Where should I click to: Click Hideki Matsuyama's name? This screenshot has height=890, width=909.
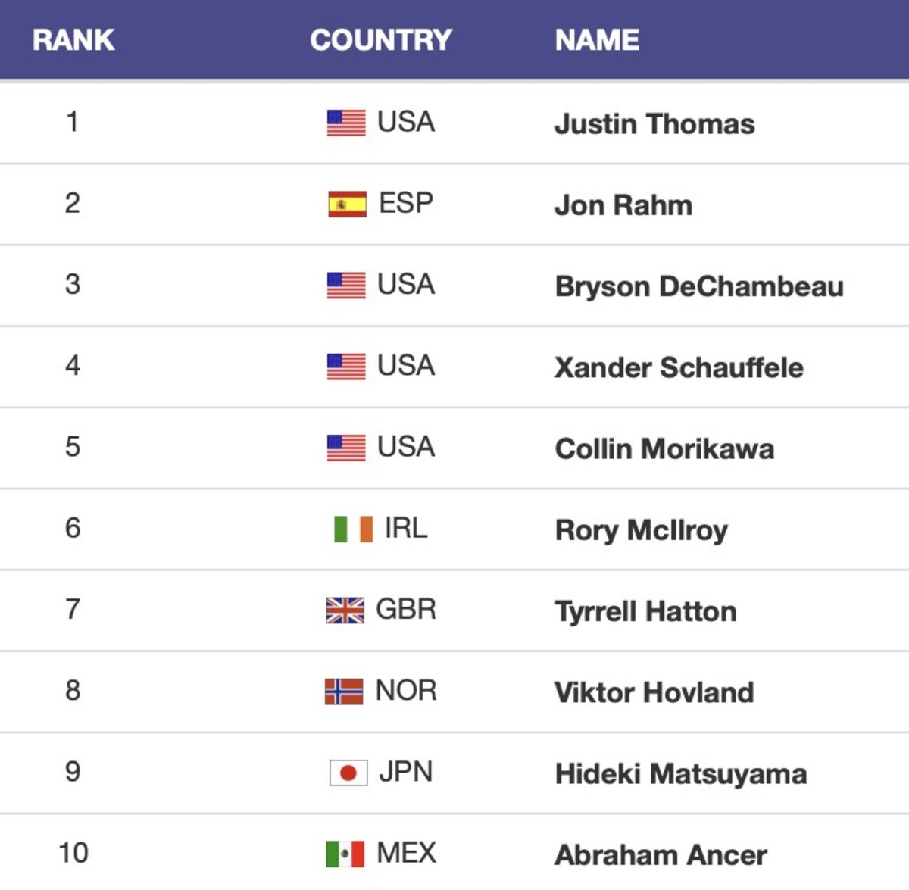[680, 773]
